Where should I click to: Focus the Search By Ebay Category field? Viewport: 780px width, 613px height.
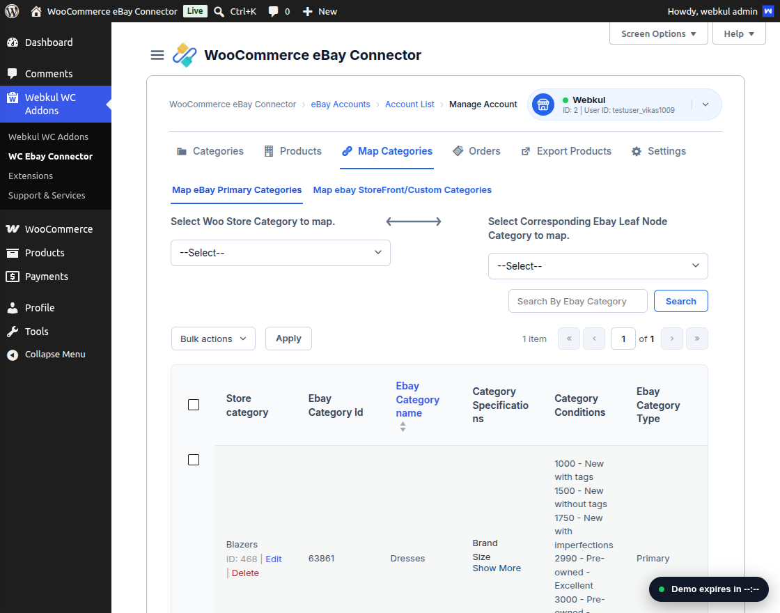[577, 301]
